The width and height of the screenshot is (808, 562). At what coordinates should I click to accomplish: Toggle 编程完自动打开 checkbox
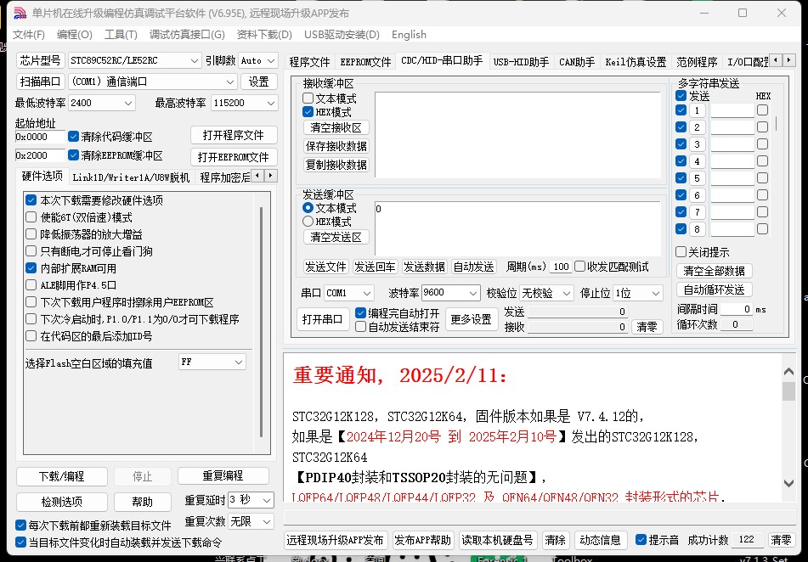pos(361,312)
